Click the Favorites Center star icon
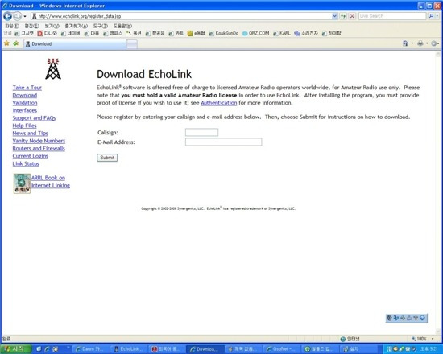 tap(6, 43)
